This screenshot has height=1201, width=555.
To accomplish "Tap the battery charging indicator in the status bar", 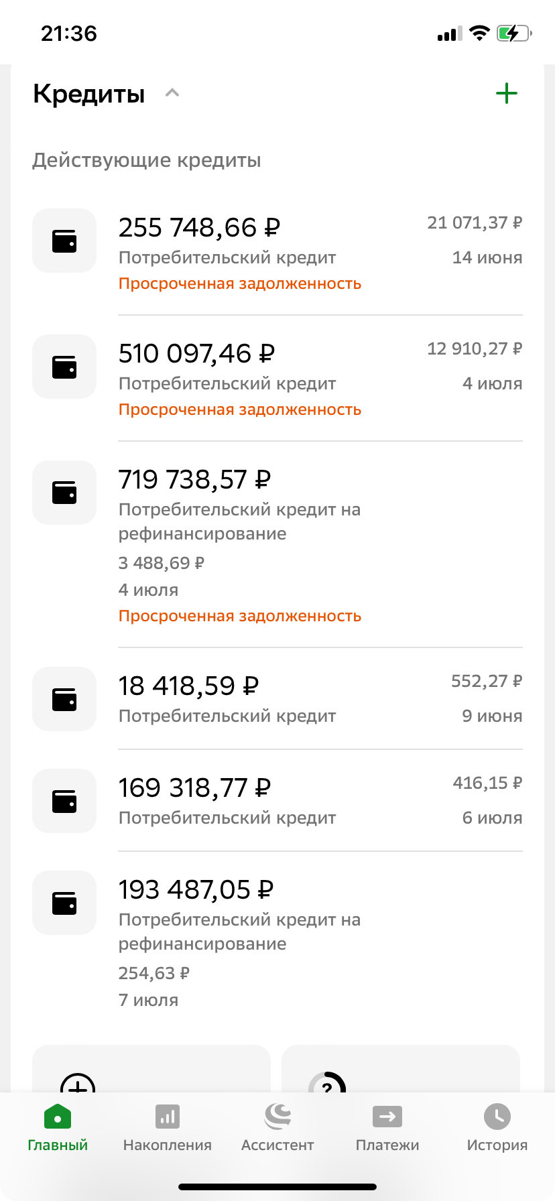I will coord(515,33).
